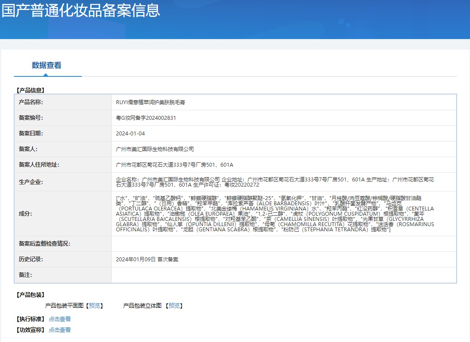Click the 成分 row label
The height and width of the screenshot is (342, 470).
(26, 214)
